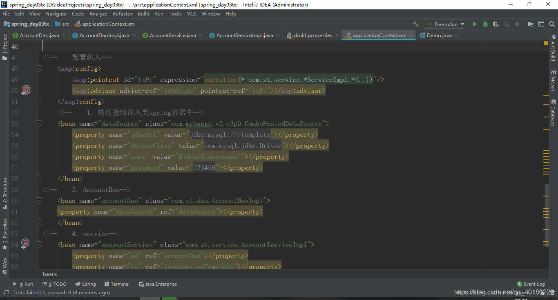Click gutter marker icon on line 64
The image size is (558, 300).
click(x=25, y=244)
